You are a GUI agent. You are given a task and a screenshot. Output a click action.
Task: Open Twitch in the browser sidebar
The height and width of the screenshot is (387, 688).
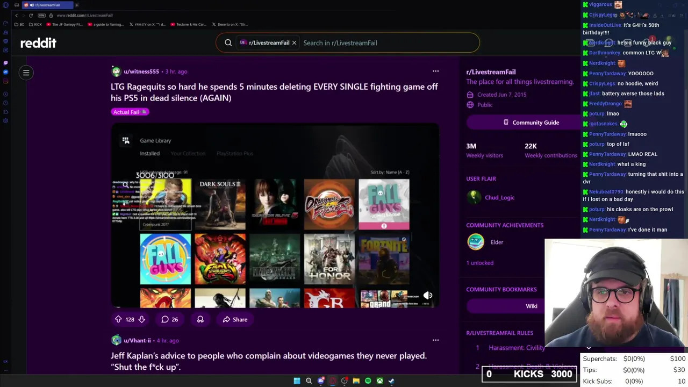point(5,62)
